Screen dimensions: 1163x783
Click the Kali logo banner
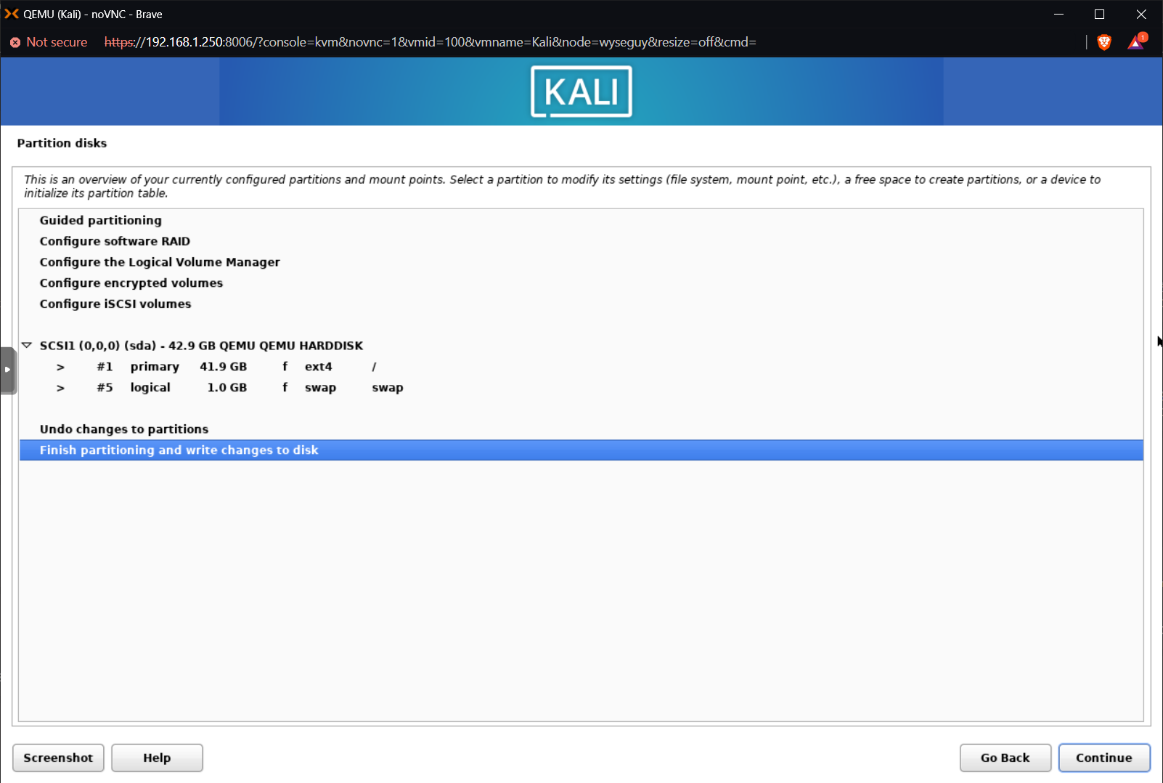coord(581,92)
